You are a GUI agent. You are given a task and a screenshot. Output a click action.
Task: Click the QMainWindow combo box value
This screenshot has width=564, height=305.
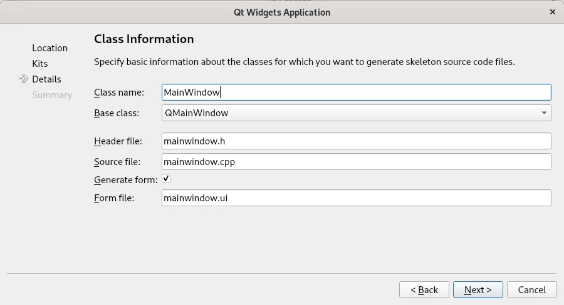tap(196, 113)
